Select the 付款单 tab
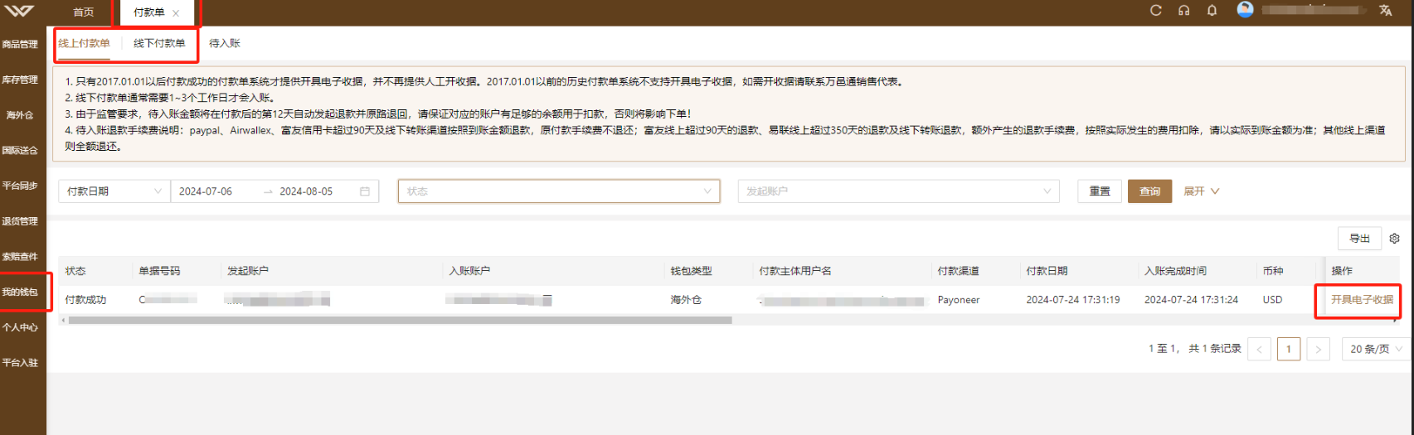 click(x=149, y=12)
